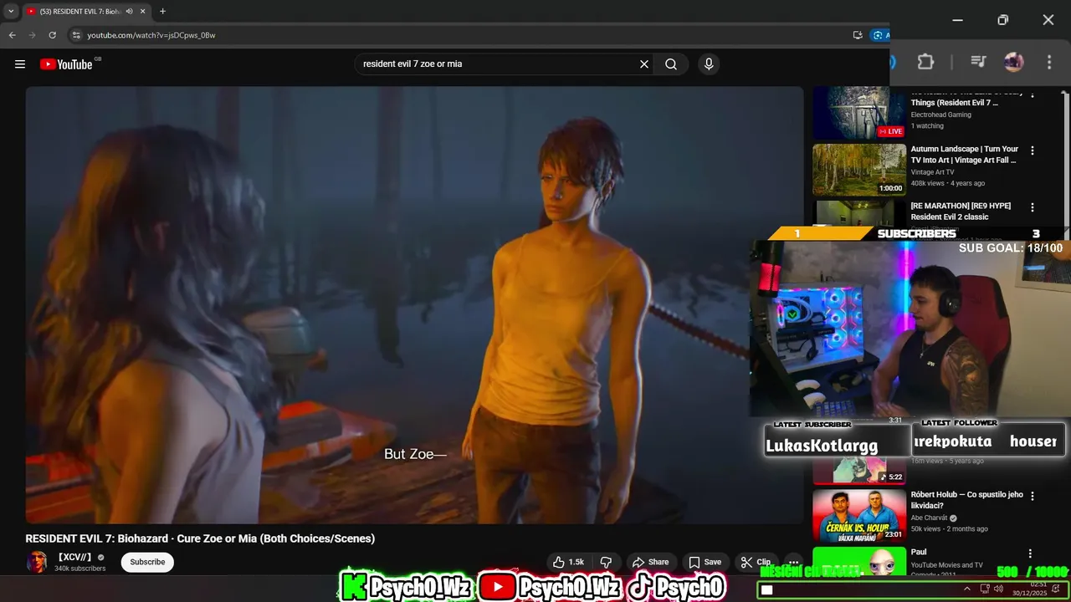
Task: Open the taskbar notification icon
Action: (1056, 589)
